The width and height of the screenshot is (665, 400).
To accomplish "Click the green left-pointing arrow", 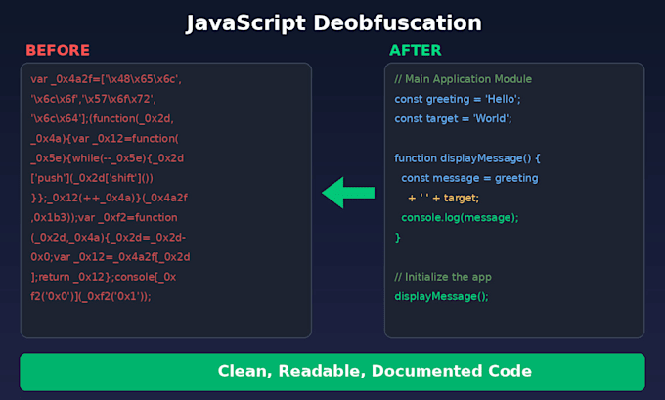I will pos(348,193).
